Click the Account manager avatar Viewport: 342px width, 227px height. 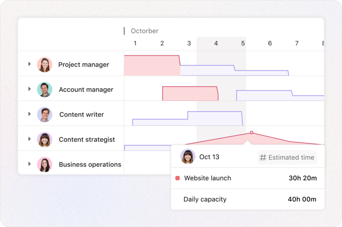[x=45, y=90]
